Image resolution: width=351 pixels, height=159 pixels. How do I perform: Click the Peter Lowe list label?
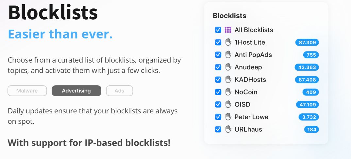pos(251,117)
